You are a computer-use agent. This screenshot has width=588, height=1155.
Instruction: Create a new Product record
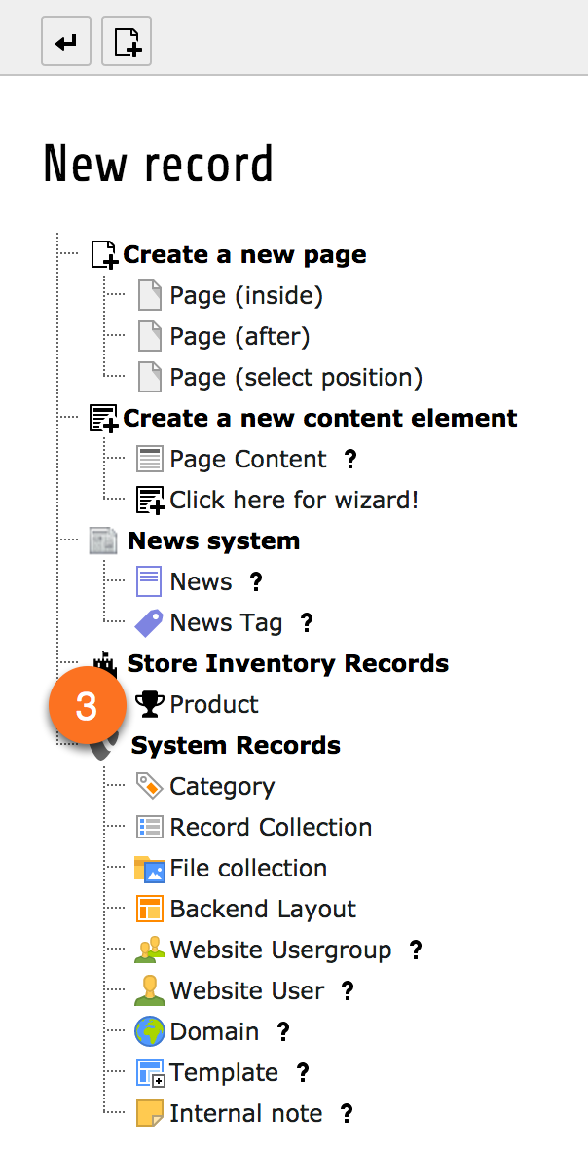point(214,705)
